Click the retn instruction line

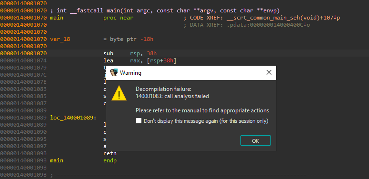click(x=110, y=154)
